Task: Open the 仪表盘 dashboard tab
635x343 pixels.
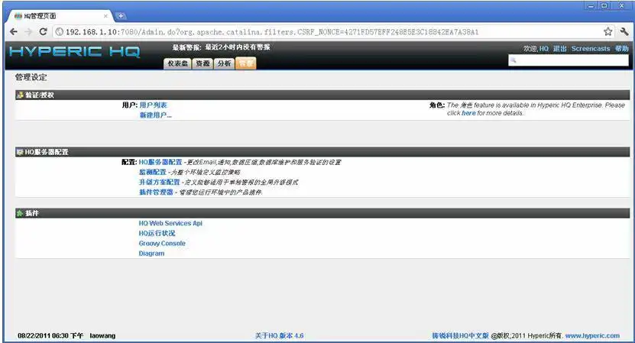Action: pos(177,63)
